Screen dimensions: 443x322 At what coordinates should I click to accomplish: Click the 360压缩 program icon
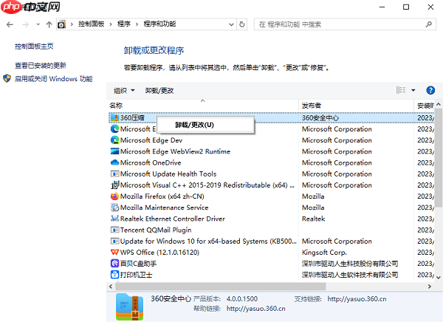click(x=114, y=117)
